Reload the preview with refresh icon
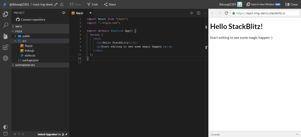The height and width of the screenshot is (137, 301). [226, 13]
